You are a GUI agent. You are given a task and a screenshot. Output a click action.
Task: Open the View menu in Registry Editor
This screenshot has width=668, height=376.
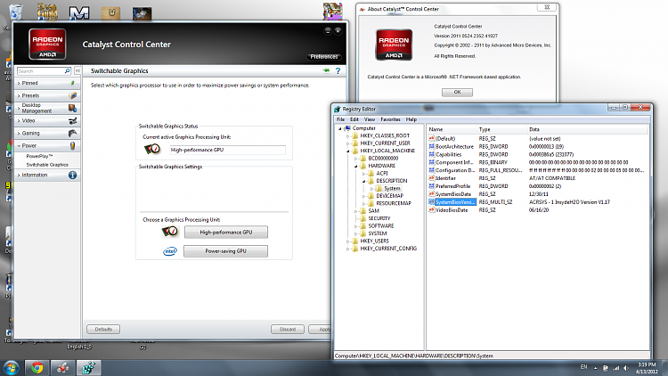click(370, 119)
